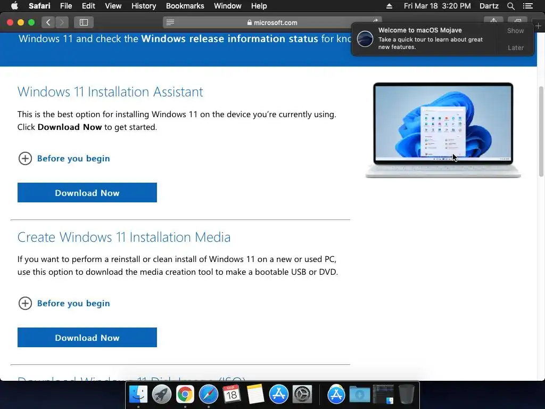The image size is (545, 409).
Task: Open Finder from the Dock
Action: pos(138,395)
